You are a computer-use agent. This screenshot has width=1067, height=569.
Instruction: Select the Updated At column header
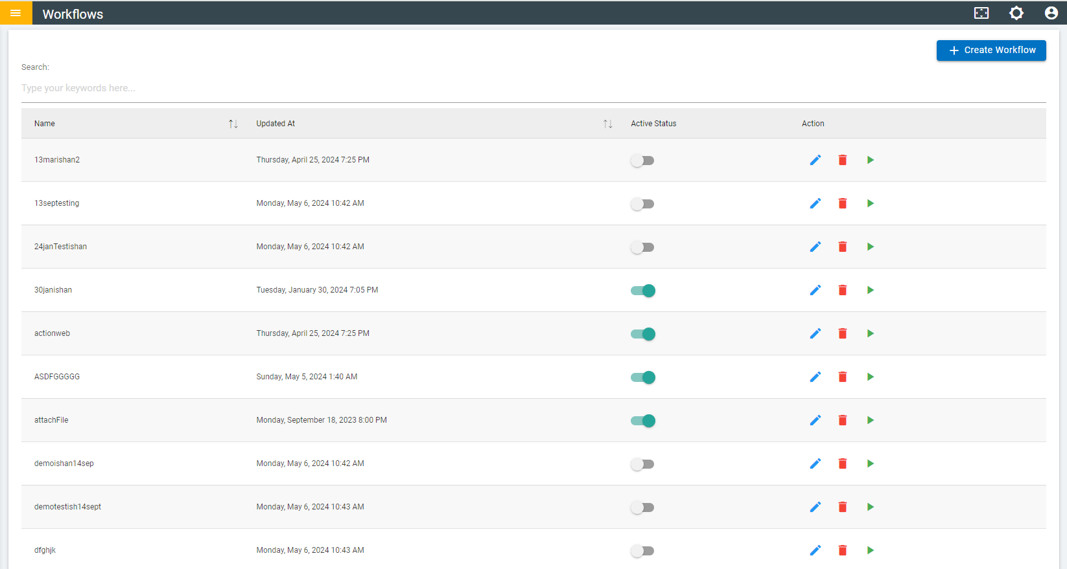[276, 124]
